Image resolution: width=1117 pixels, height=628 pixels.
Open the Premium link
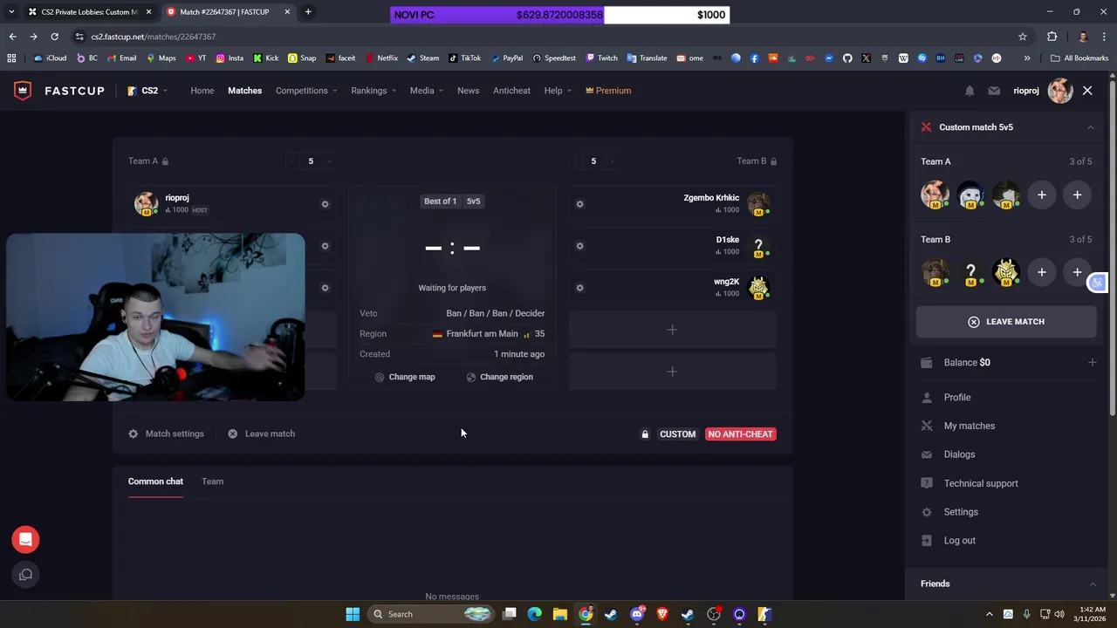[608, 91]
